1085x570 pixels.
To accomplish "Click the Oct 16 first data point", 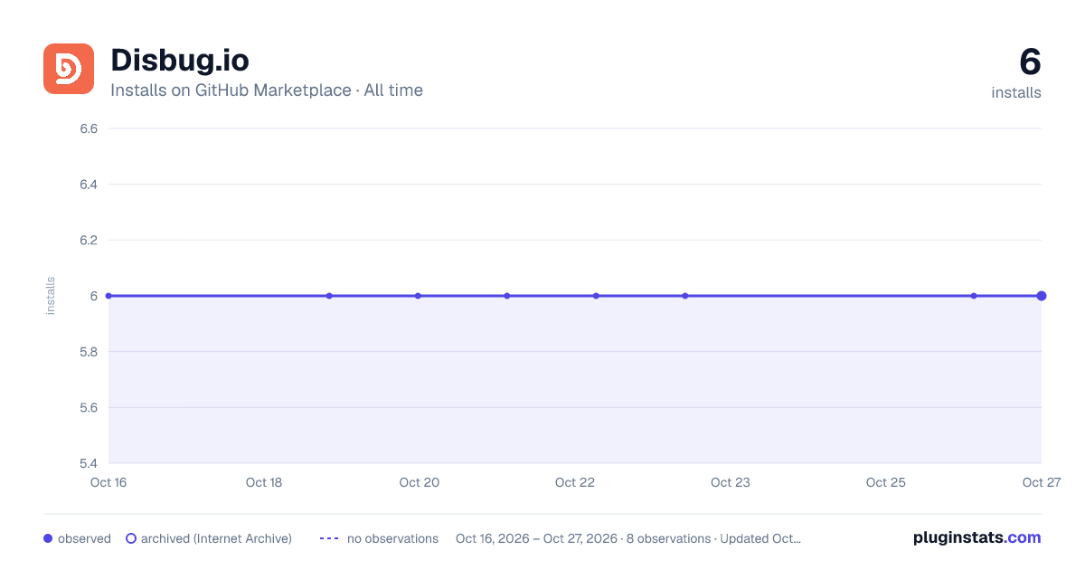I will [108, 296].
